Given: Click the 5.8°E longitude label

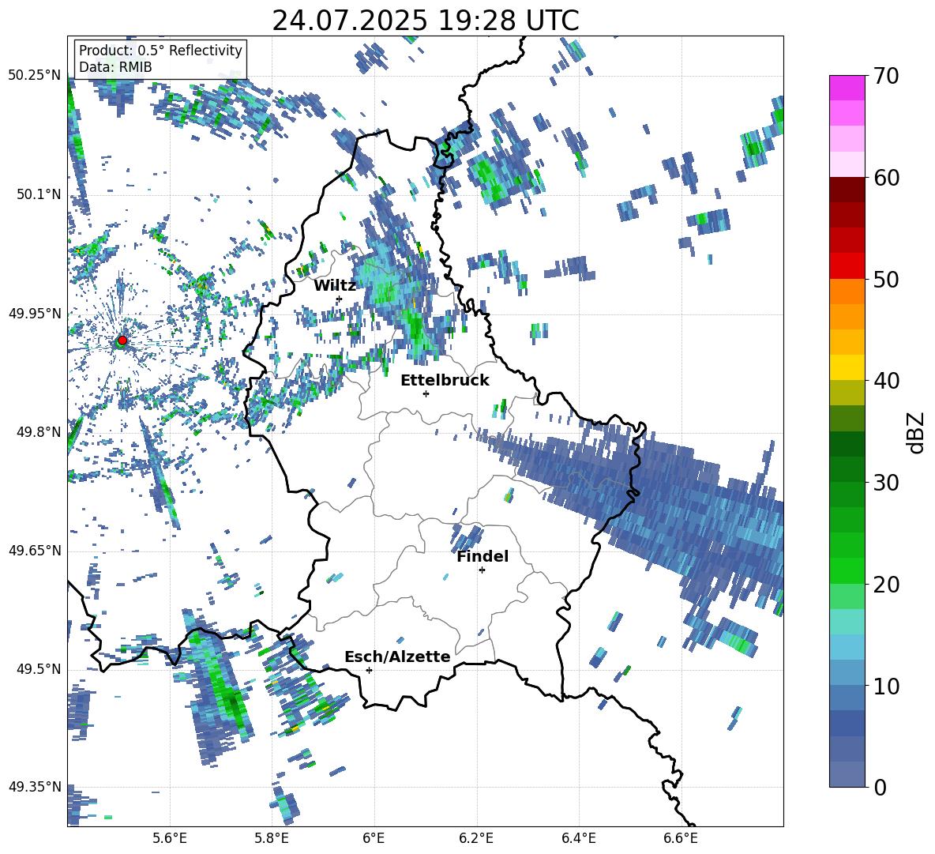Looking at the screenshot, I should 272,838.
